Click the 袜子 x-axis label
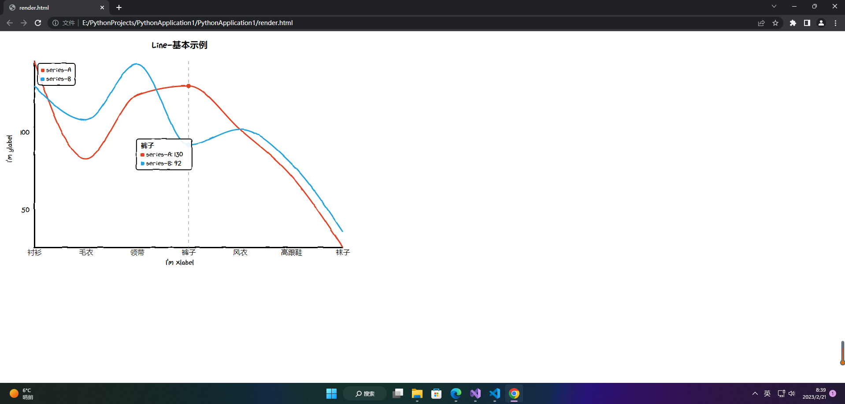 [x=343, y=252]
